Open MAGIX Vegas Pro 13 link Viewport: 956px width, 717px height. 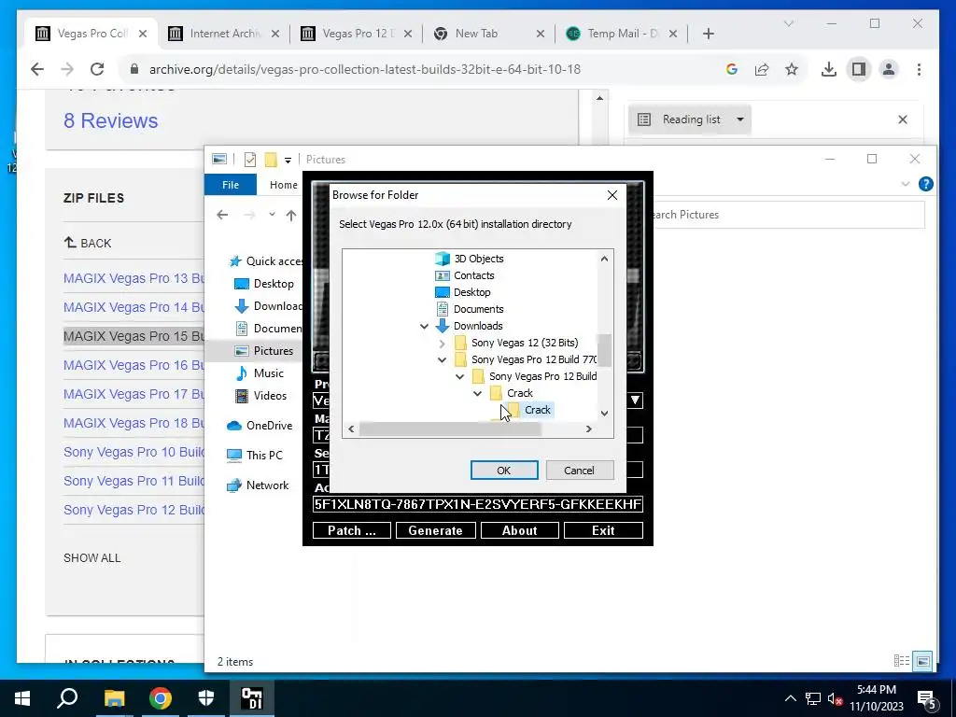[x=134, y=278]
